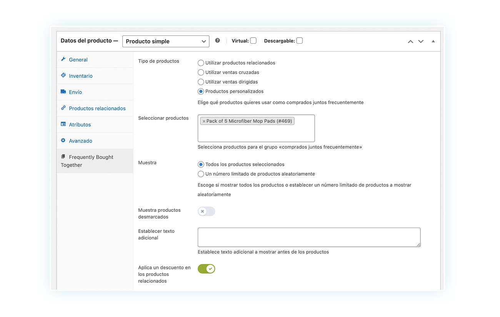Open the Frequently Bought Together tab

click(x=95, y=161)
